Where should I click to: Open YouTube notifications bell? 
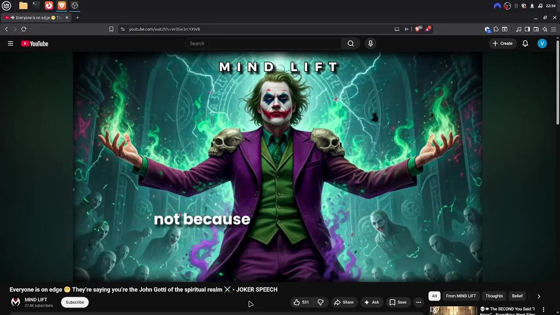pyautogui.click(x=525, y=43)
